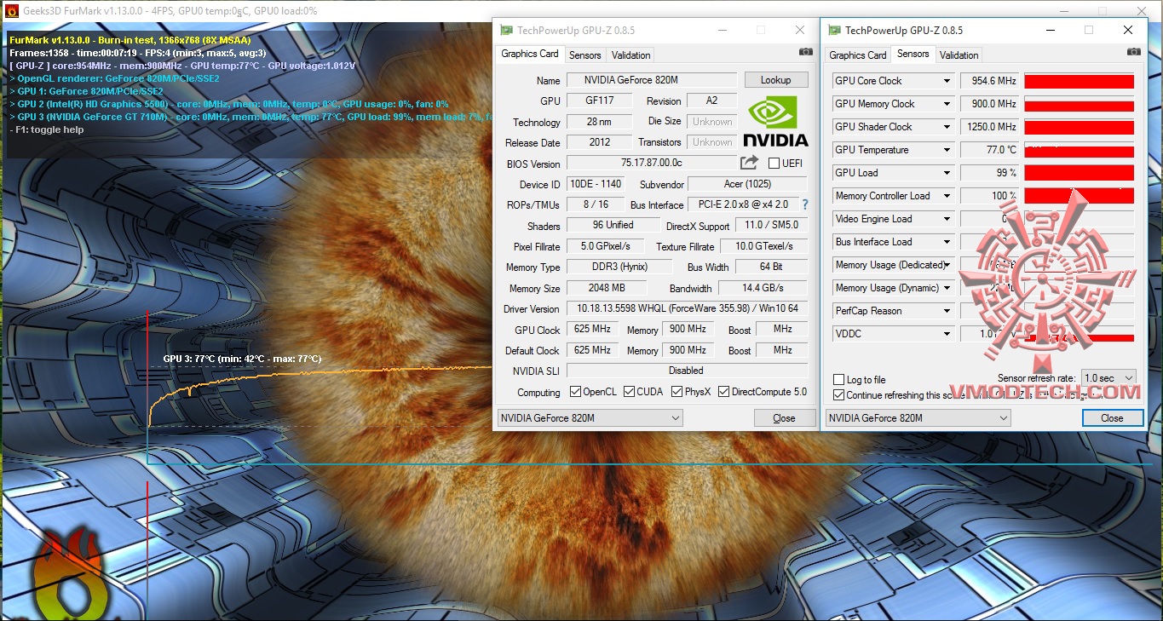Toggle the UEFI checkbox

pos(774,164)
